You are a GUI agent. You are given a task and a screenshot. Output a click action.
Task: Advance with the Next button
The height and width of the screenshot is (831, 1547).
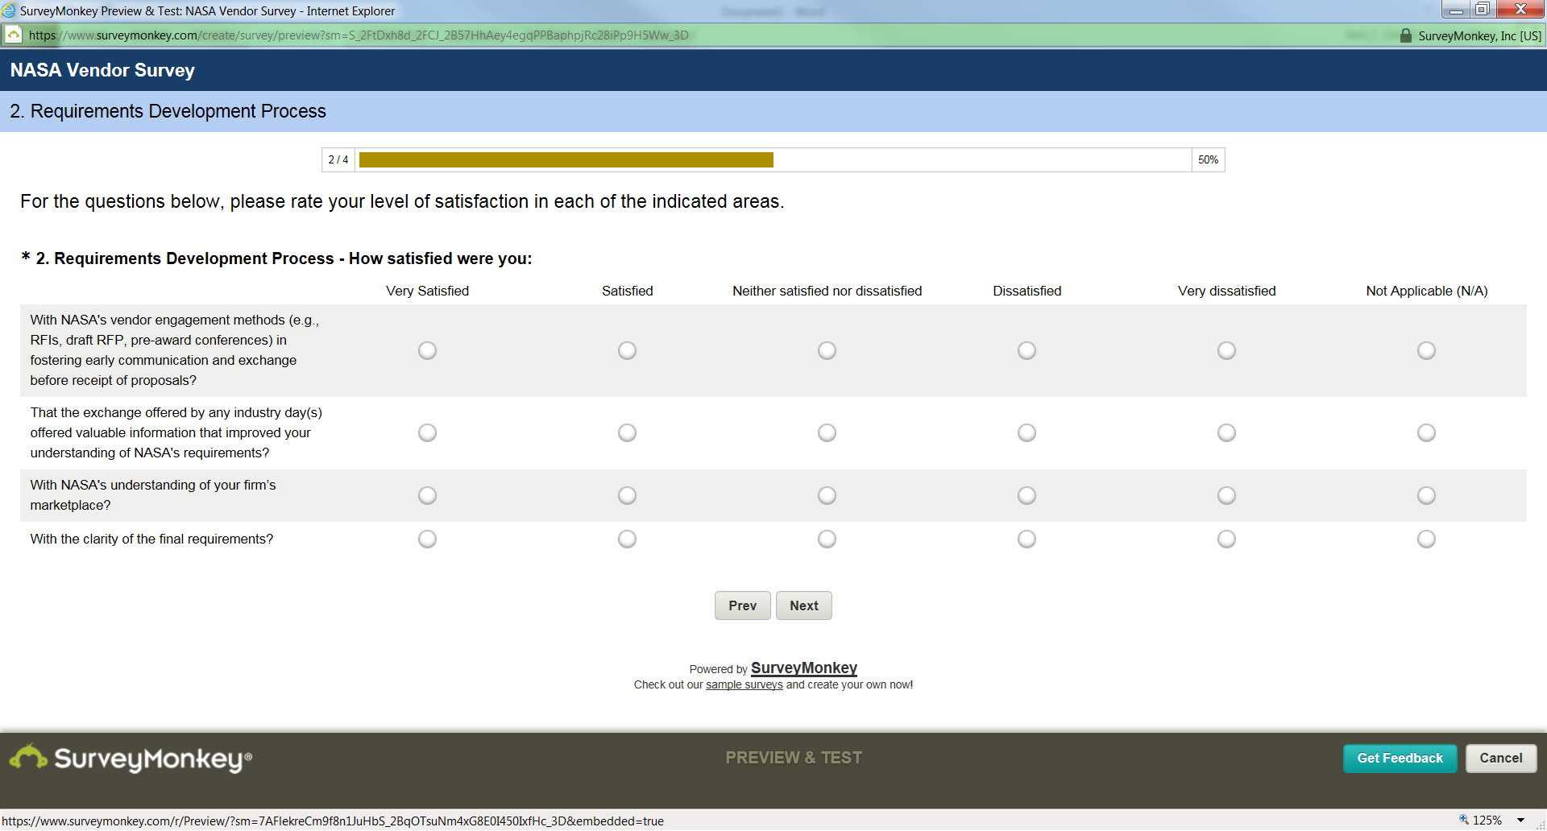click(803, 606)
